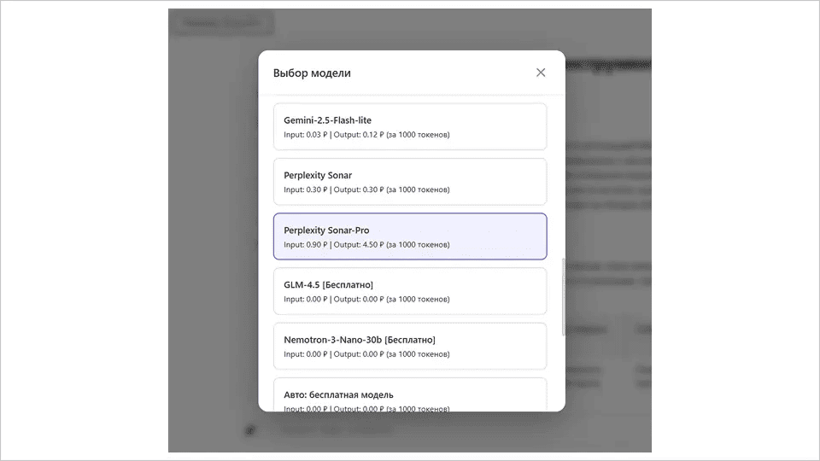
Task: Click the model list vertical scrollbar
Action: click(563, 297)
